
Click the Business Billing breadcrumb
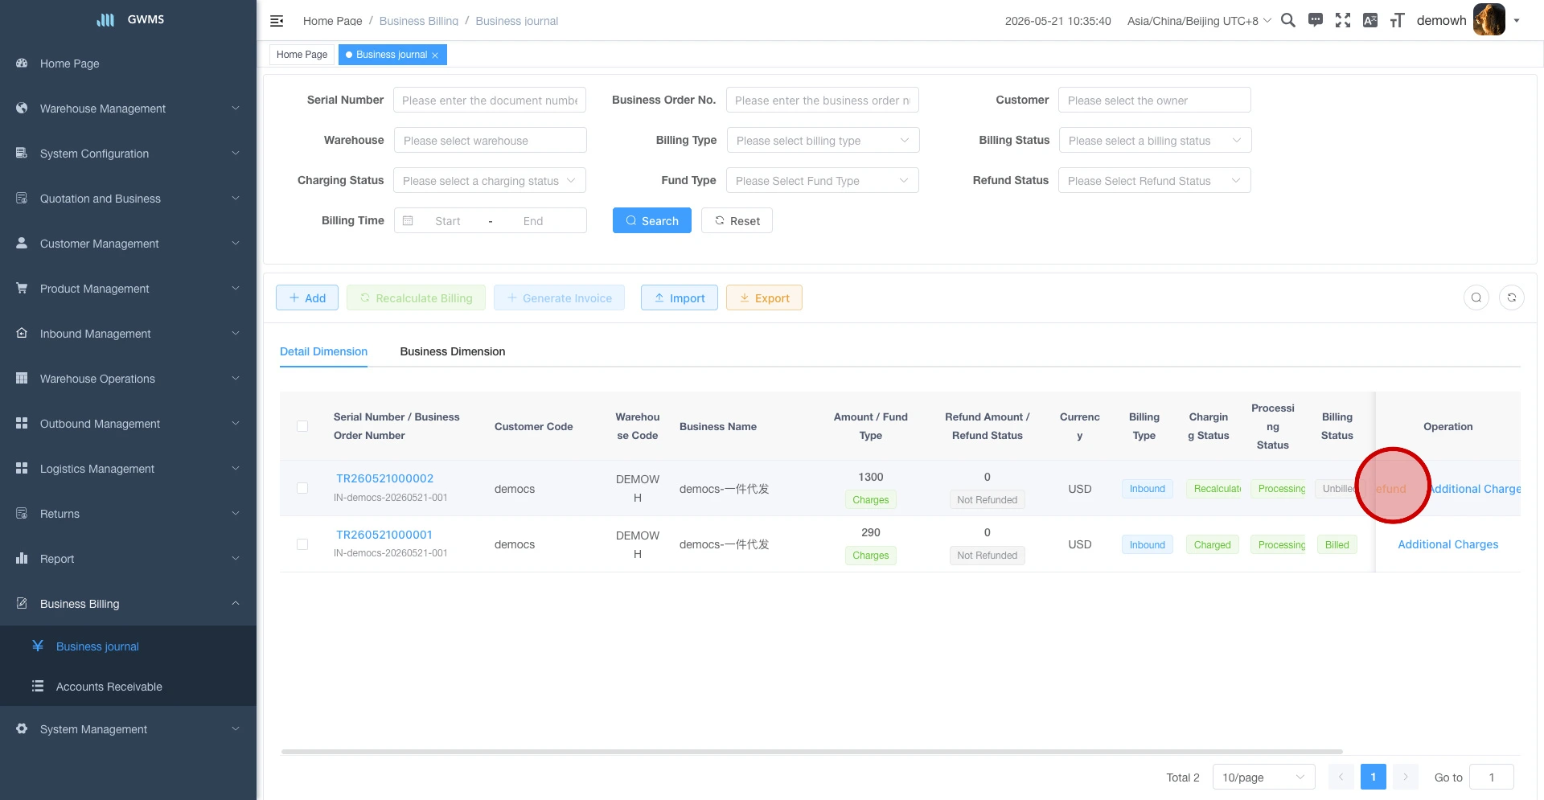pyautogui.click(x=418, y=21)
